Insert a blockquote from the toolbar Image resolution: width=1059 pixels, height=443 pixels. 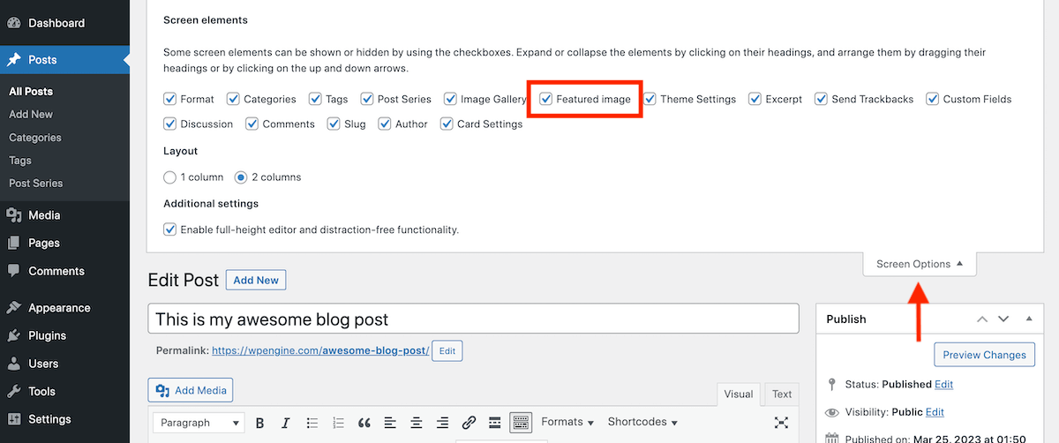point(364,423)
